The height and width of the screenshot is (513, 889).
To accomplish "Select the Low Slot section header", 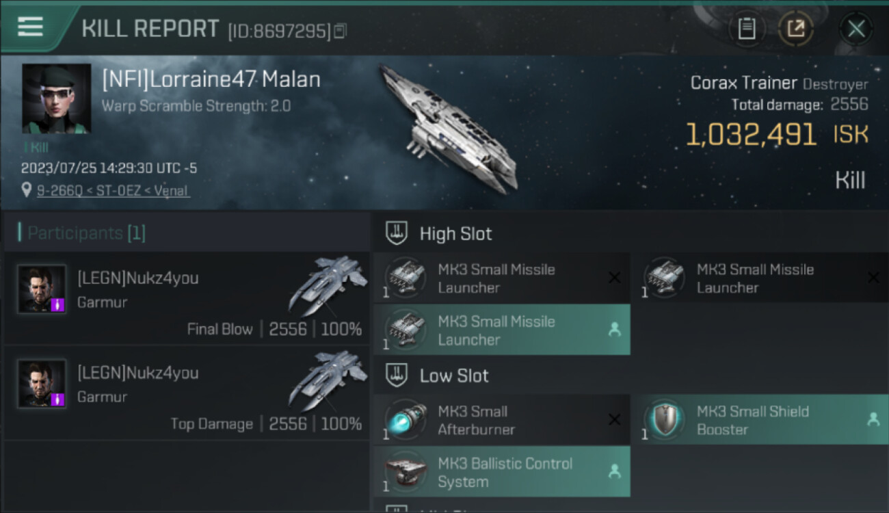I will (x=454, y=376).
